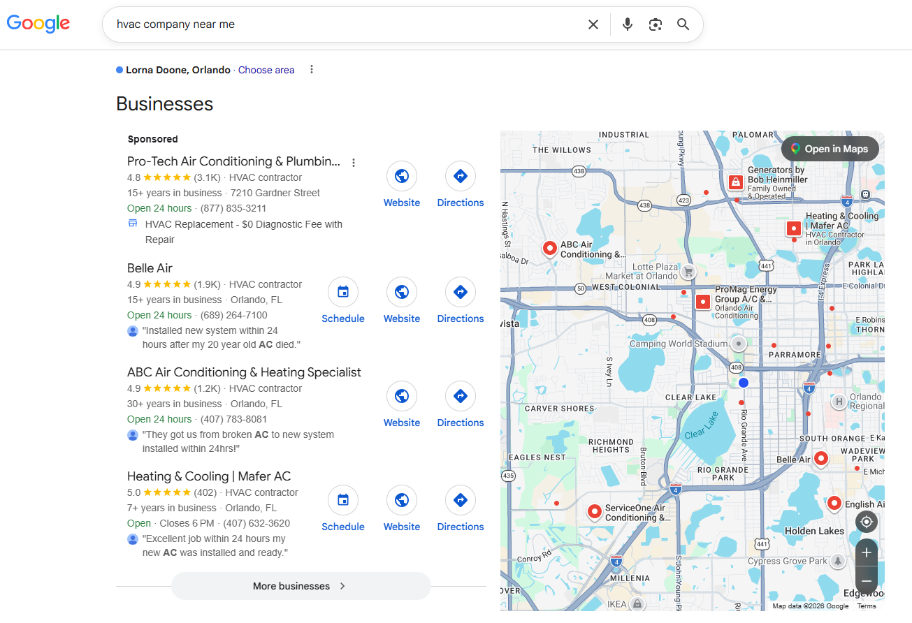This screenshot has width=912, height=623.
Task: Open Pro-Tech Air Conditioning website icon
Action: tap(402, 176)
